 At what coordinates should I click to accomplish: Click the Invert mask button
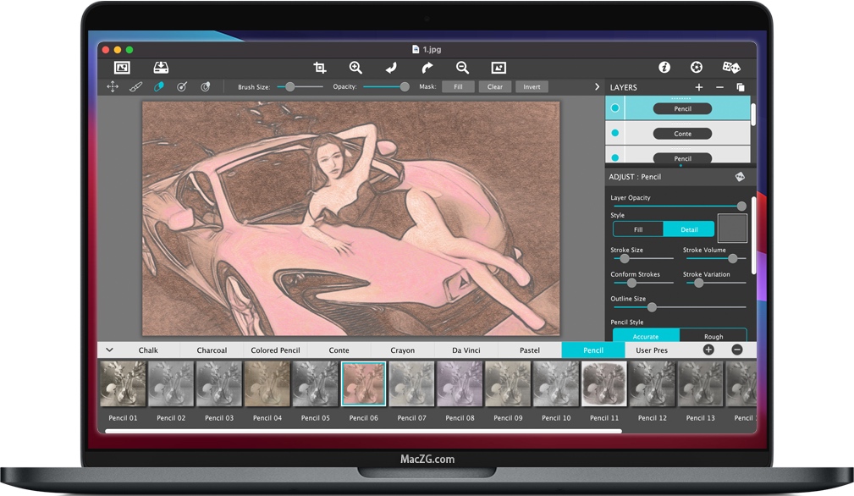(532, 86)
